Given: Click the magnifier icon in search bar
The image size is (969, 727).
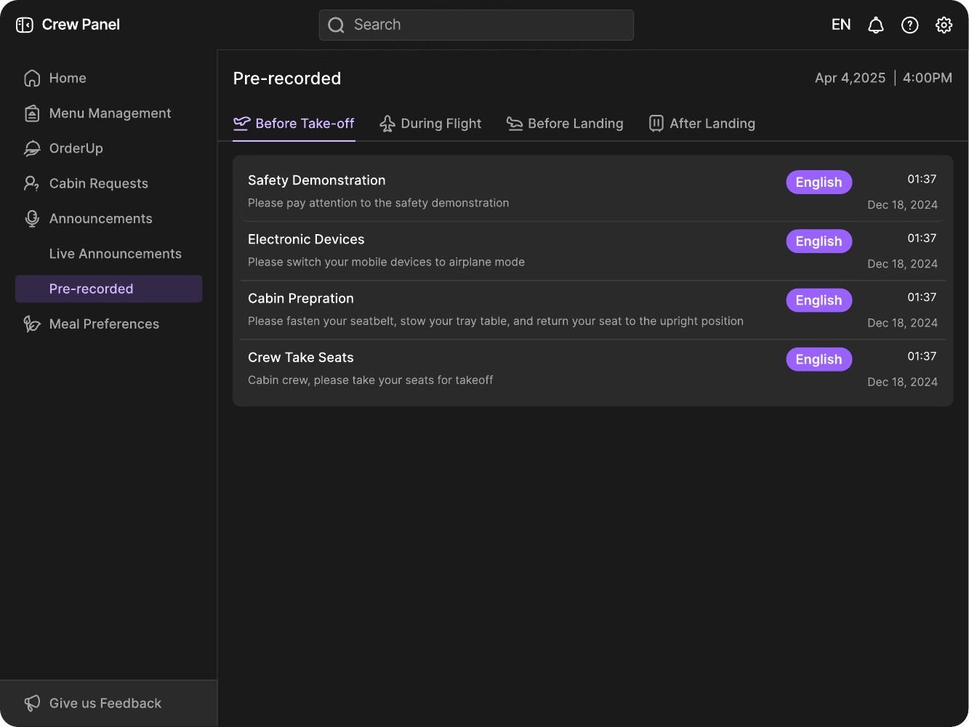Looking at the screenshot, I should click(x=336, y=25).
